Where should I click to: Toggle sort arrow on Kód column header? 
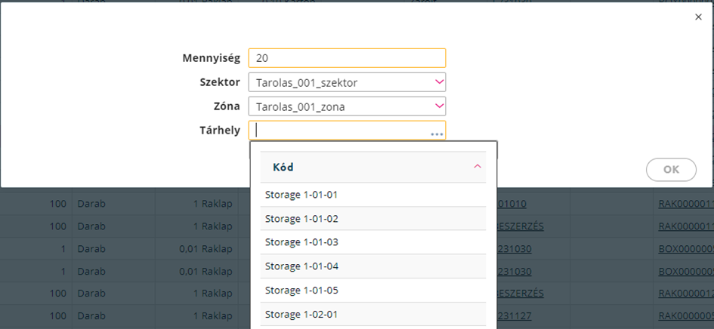click(x=478, y=167)
